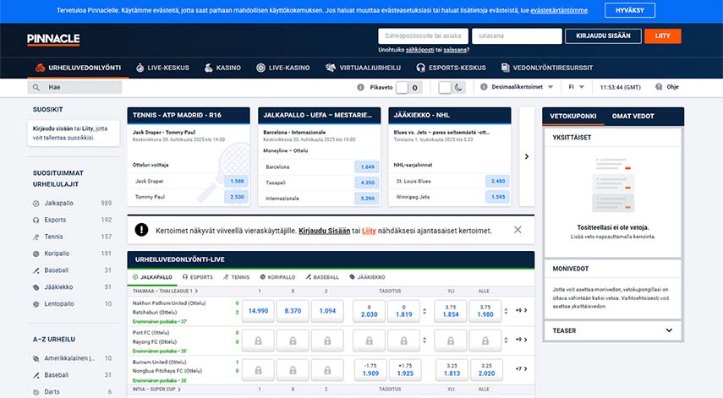Select Tasapeli draw odds 4.350
The height and width of the screenshot is (398, 723).
pos(367,183)
